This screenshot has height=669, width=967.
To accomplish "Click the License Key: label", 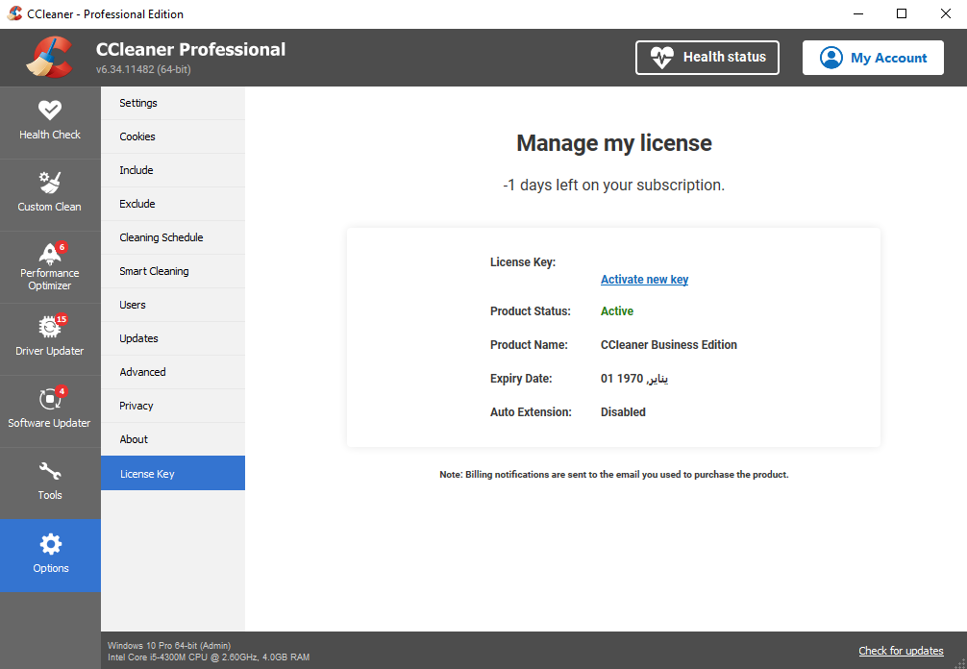I will pyautogui.click(x=523, y=262).
